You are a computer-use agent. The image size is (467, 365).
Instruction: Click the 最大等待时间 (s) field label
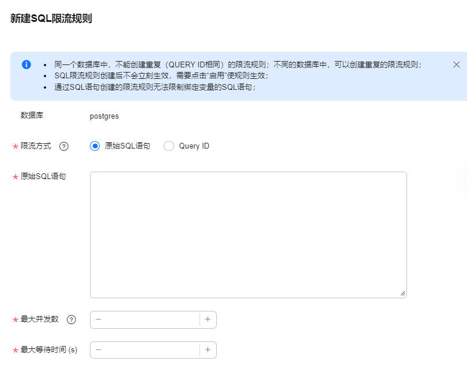coord(49,349)
